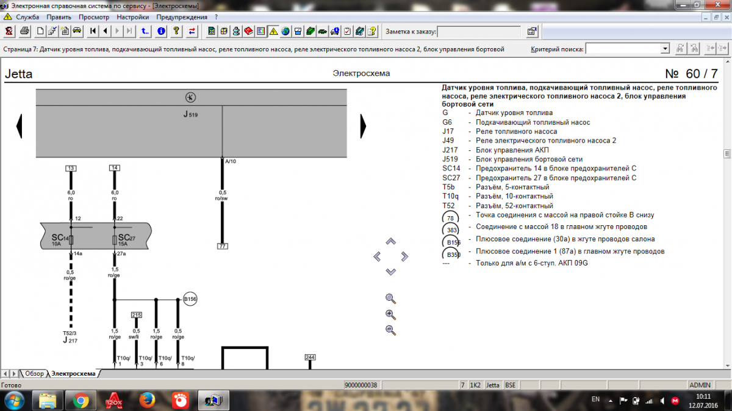The height and width of the screenshot is (411, 732).
Task: Go to previous diagram page black arrow
Action: (19, 125)
